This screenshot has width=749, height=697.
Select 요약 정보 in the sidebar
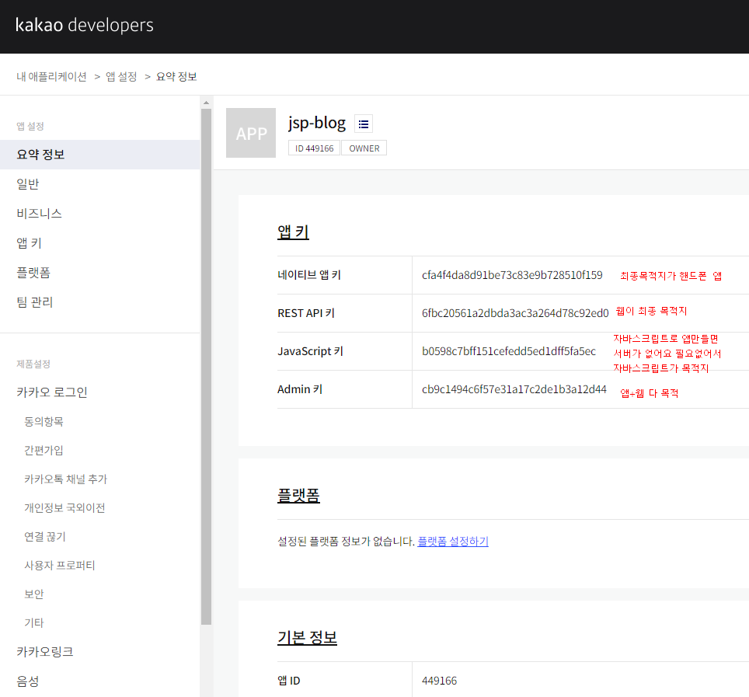pos(99,155)
